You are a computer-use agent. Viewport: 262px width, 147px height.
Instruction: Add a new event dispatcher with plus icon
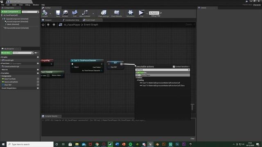click(x=38, y=88)
